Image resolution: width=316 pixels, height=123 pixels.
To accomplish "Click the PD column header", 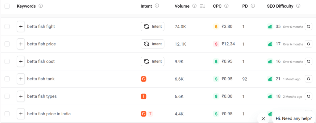I will pyautogui.click(x=245, y=6).
